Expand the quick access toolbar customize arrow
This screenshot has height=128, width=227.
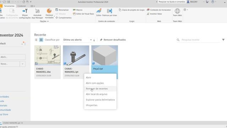[31, 2]
